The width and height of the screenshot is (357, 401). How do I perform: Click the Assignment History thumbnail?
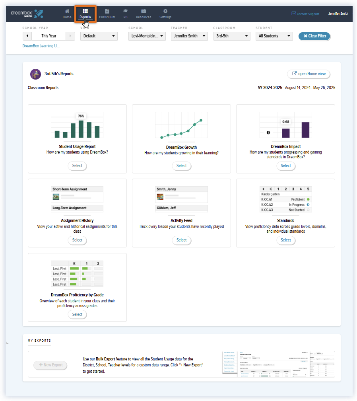click(x=77, y=199)
